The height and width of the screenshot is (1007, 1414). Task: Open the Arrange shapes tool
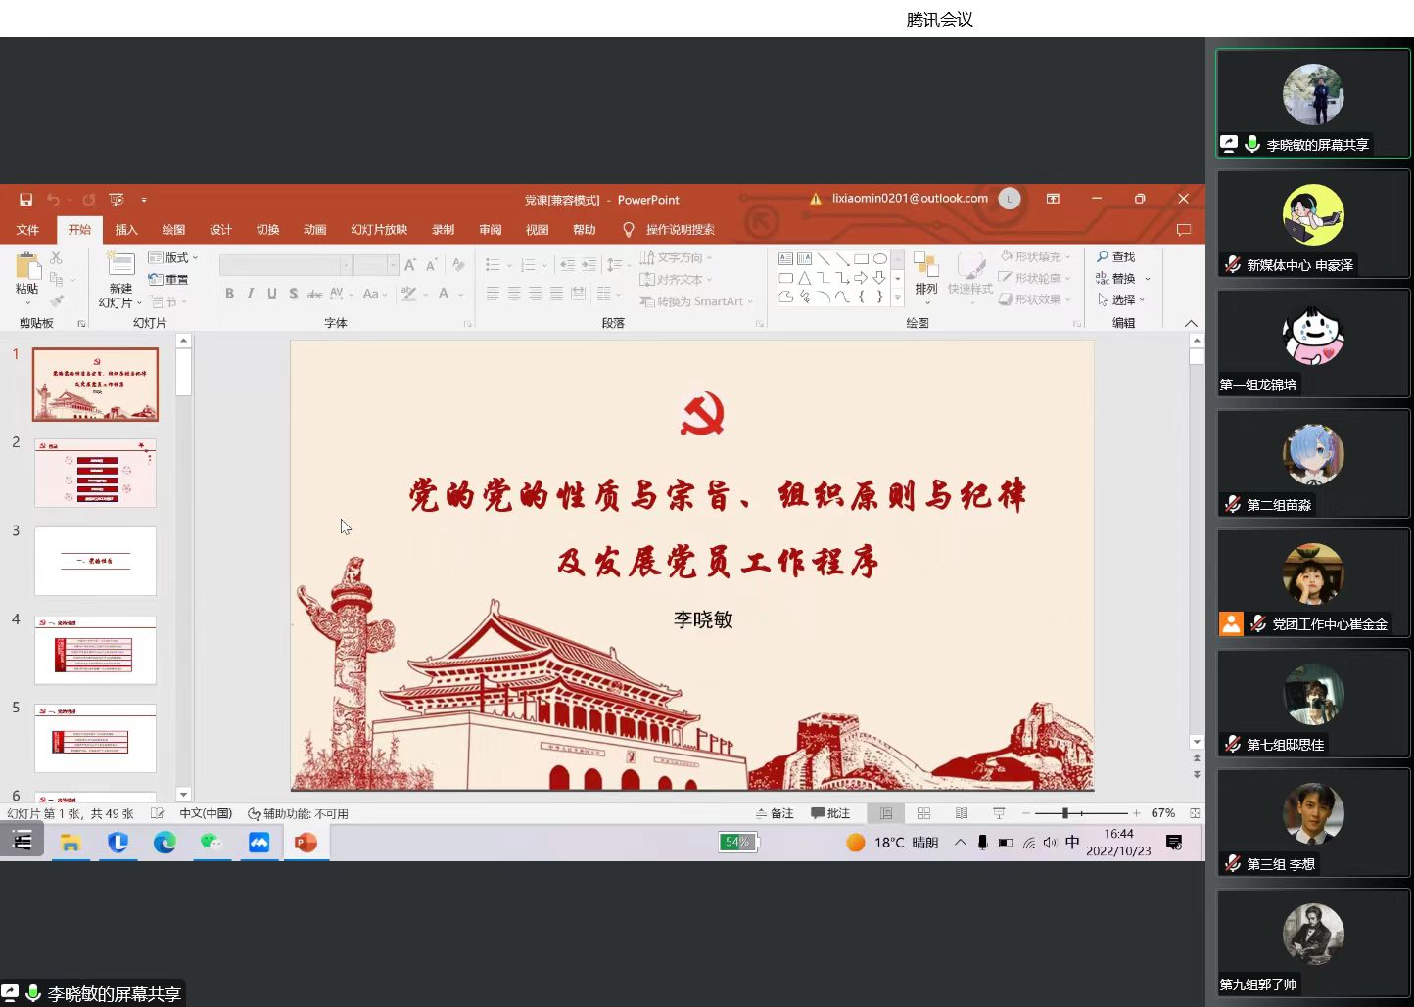[x=925, y=273]
